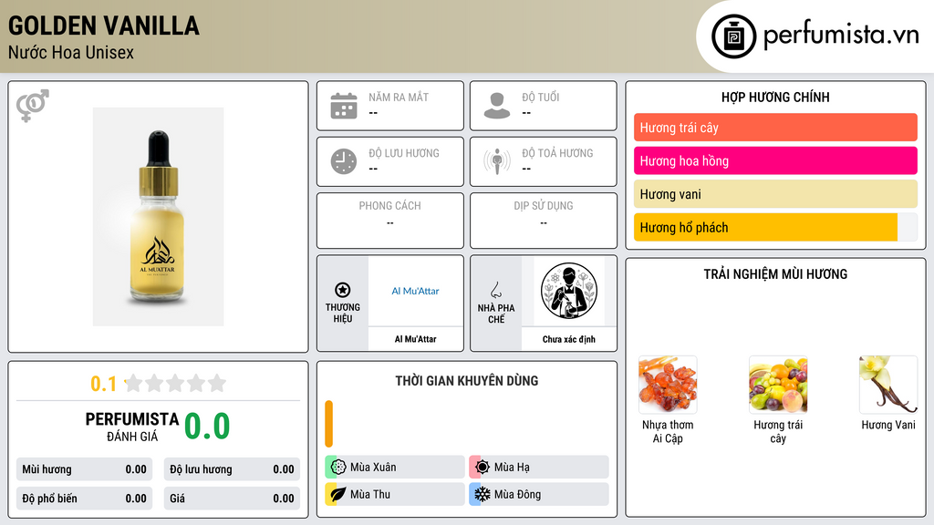Click the Perfumista Đánh Giá label
The image size is (934, 525).
click(x=132, y=427)
